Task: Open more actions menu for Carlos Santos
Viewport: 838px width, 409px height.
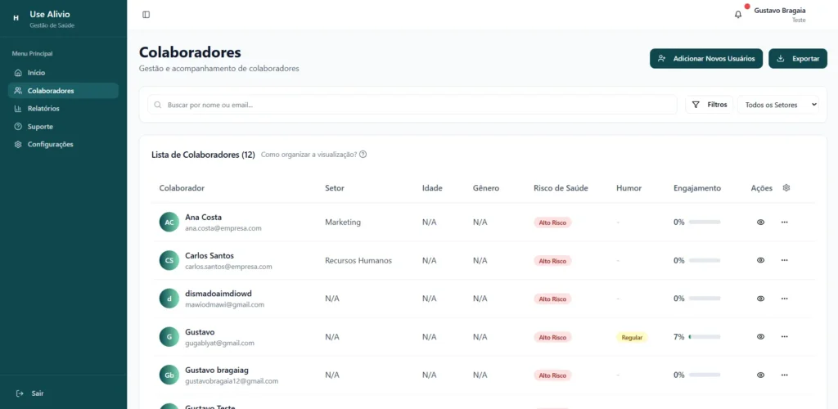Action: 785,261
